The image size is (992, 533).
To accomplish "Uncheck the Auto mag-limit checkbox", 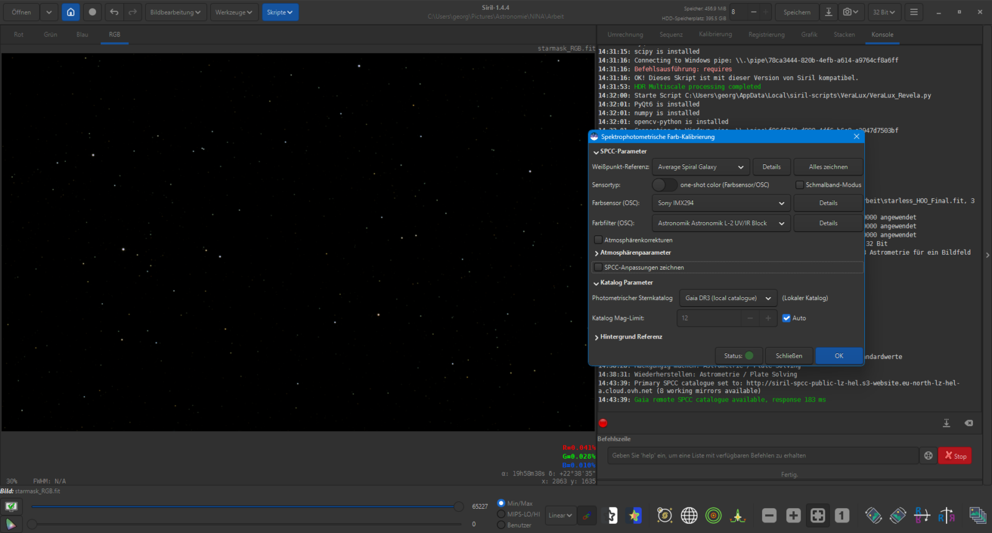I will point(786,318).
